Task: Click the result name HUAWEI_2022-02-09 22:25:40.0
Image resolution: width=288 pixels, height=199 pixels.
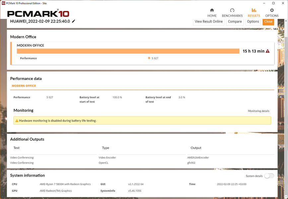Action: click(40, 21)
